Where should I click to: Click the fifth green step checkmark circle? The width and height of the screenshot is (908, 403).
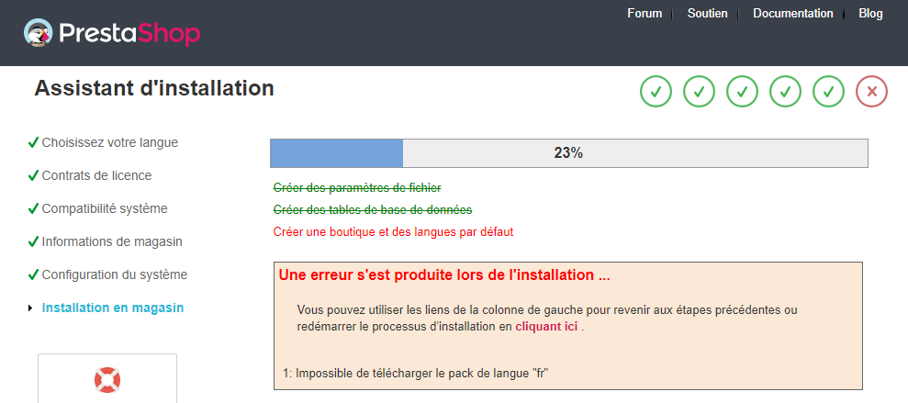point(829,92)
